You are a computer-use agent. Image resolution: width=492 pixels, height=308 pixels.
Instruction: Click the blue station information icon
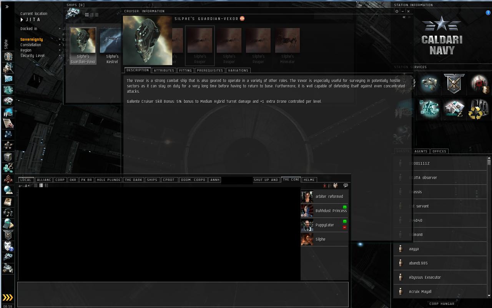tap(488, 13)
